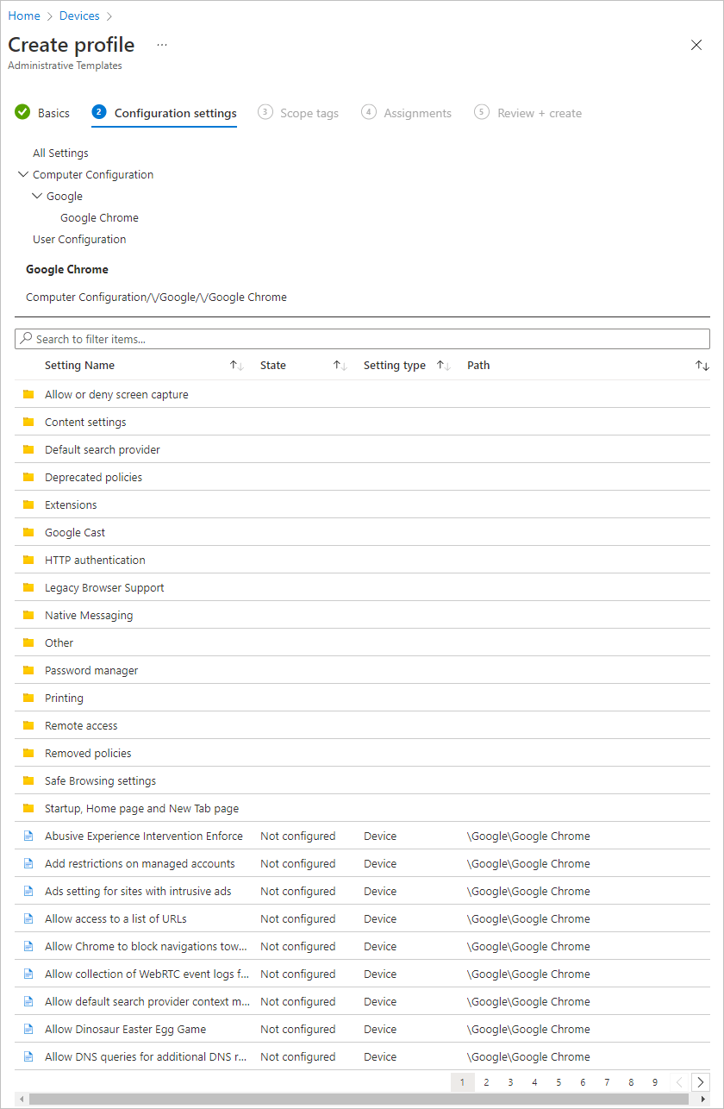Open Allow default search provider context menu setting

click(148, 1001)
